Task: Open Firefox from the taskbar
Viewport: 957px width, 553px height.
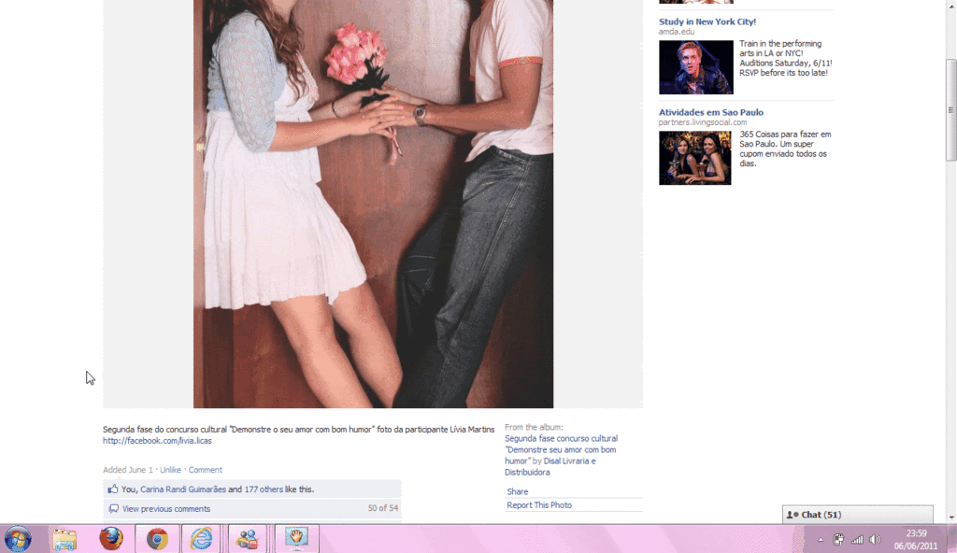Action: point(111,539)
